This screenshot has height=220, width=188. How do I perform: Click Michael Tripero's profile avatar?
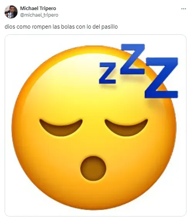coord(11,12)
